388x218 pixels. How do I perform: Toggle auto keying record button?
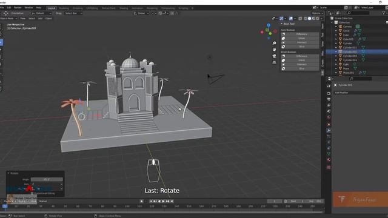pos(141,201)
